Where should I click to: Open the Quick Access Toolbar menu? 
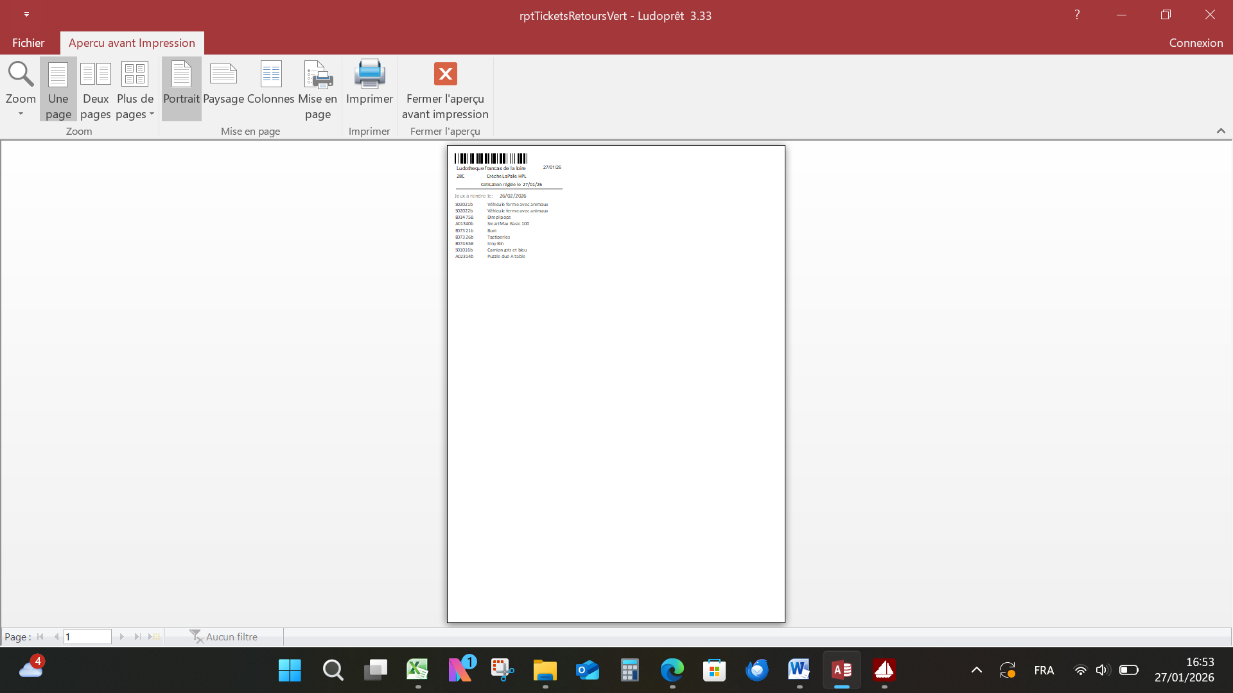pyautogui.click(x=26, y=14)
